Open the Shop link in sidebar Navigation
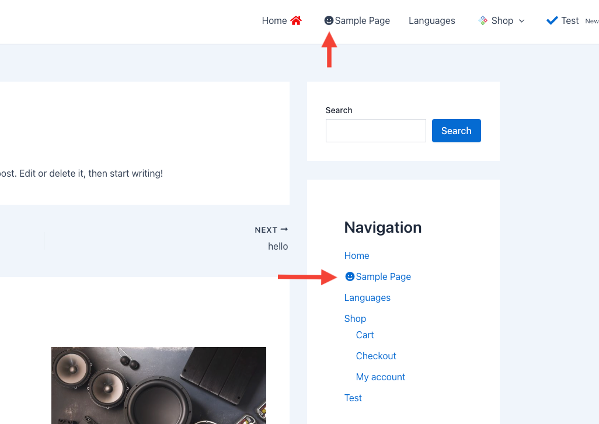The image size is (599, 424). click(355, 318)
